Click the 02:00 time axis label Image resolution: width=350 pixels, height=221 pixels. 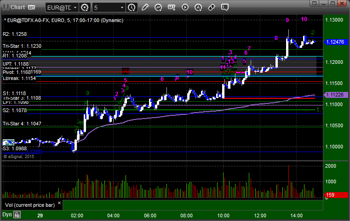pyautogui.click(x=77, y=215)
